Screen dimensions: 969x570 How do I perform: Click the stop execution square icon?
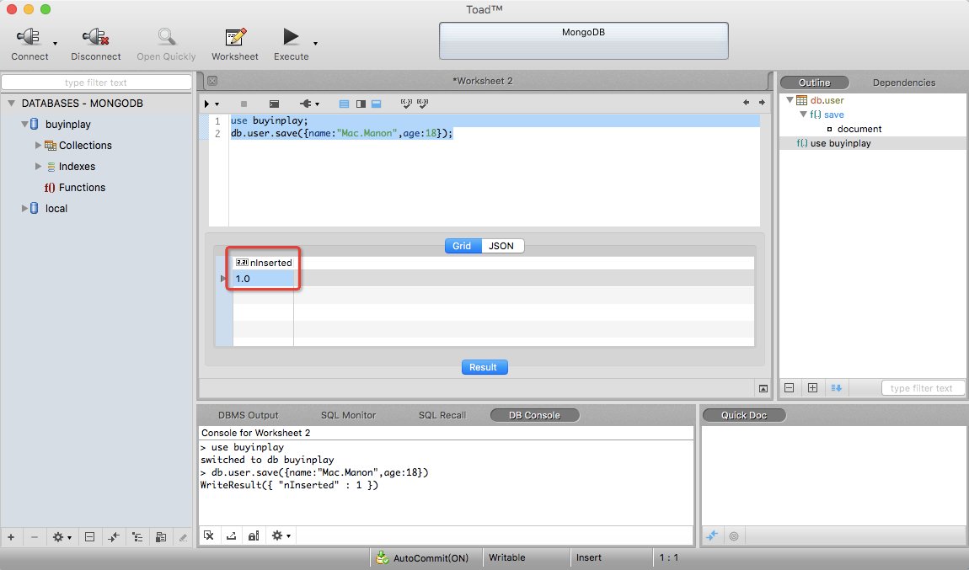244,104
